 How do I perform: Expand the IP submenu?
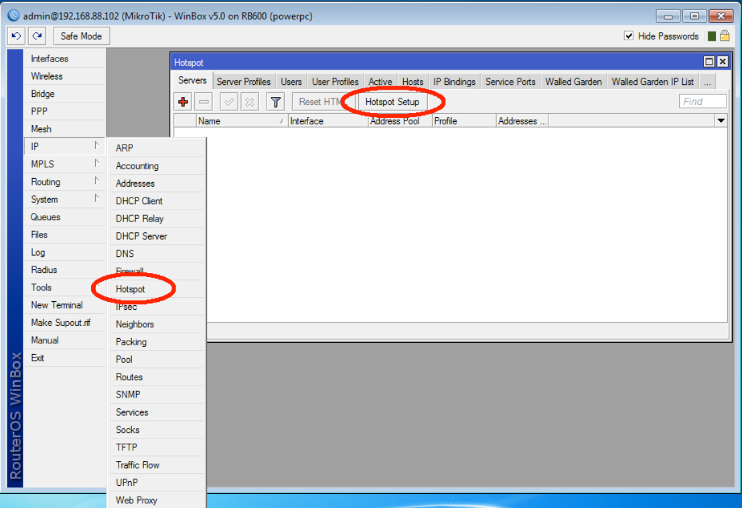(64, 147)
